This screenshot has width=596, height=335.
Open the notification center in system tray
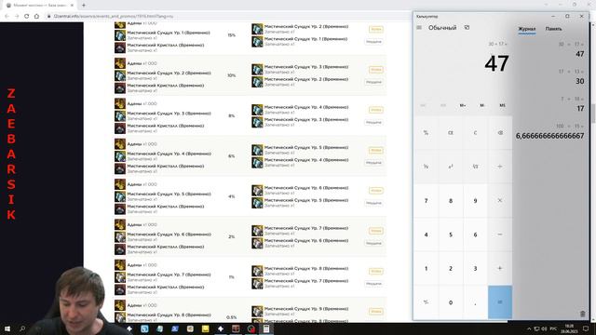586,328
